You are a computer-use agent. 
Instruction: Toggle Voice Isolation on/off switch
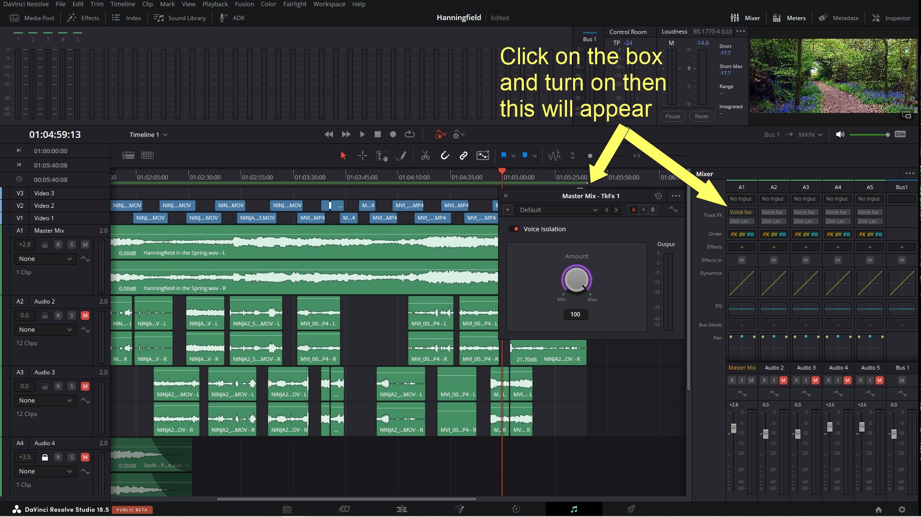[514, 229]
